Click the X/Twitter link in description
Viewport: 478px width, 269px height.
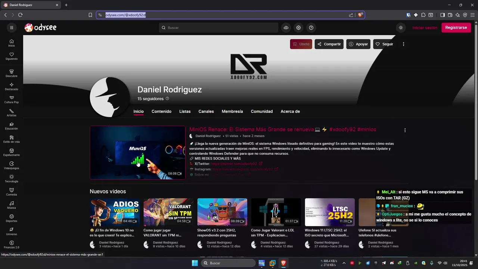236,164
